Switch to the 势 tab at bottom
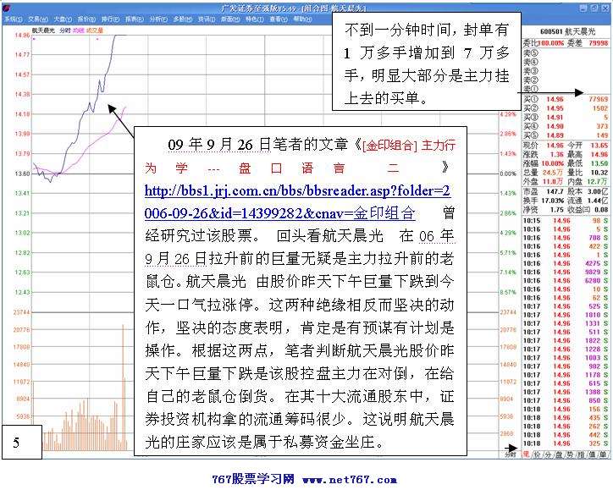Screen dimensions: 613x490 [570, 454]
